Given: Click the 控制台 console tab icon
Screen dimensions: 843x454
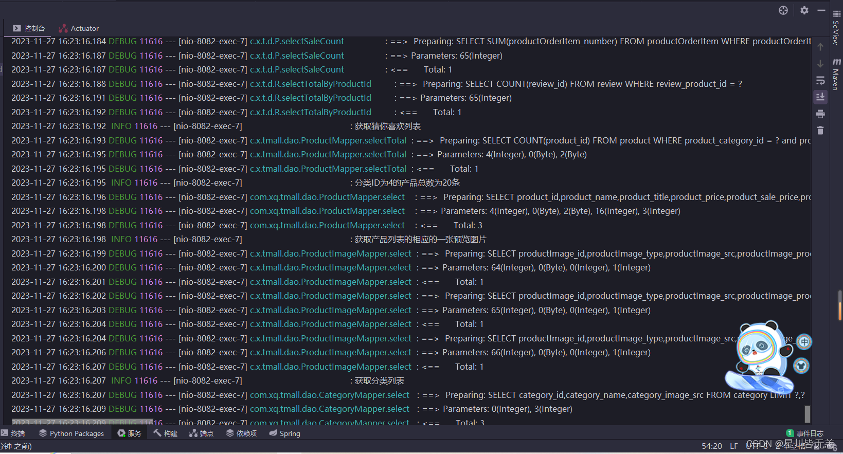Looking at the screenshot, I should [17, 28].
